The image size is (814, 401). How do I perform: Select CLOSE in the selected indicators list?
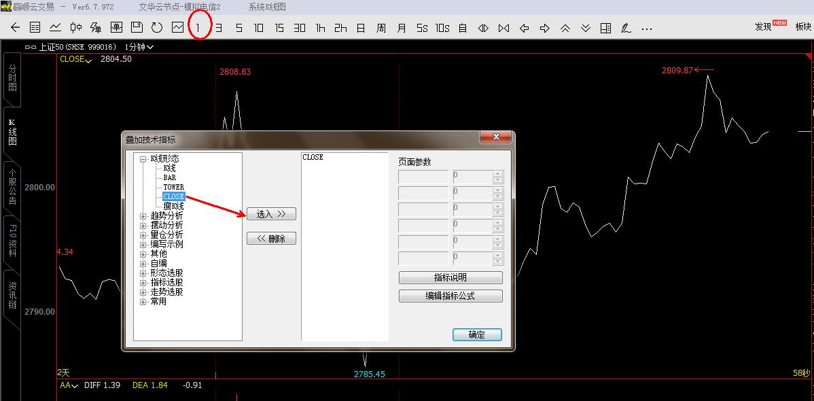click(x=313, y=157)
